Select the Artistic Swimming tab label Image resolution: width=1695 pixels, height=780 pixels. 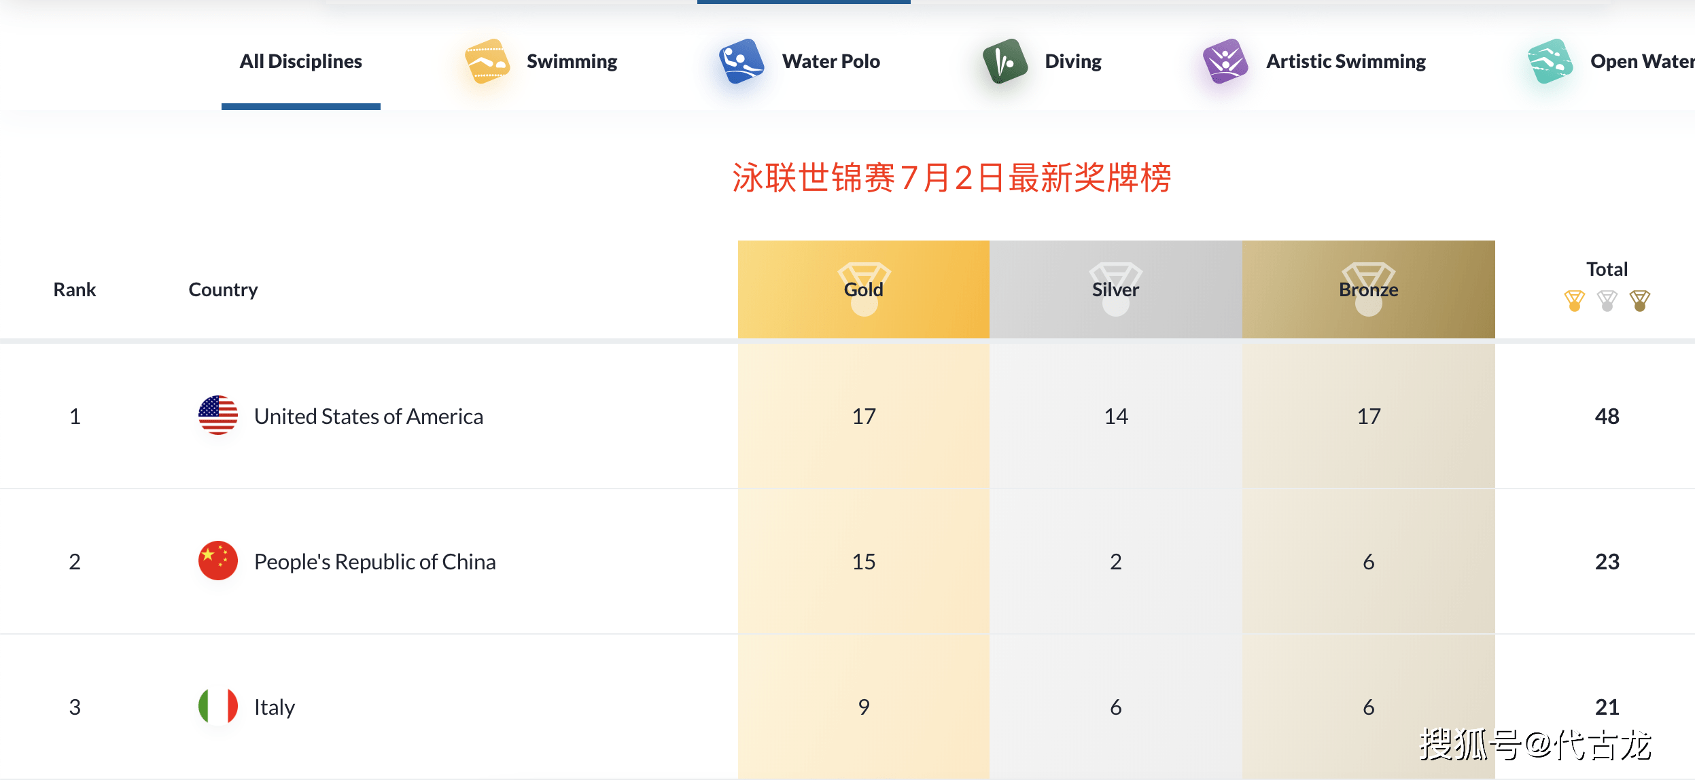(x=1345, y=61)
